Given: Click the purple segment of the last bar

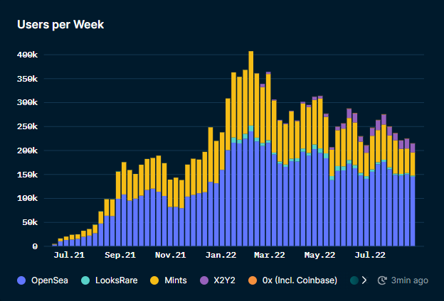Looking at the screenshot, I should tap(413, 148).
